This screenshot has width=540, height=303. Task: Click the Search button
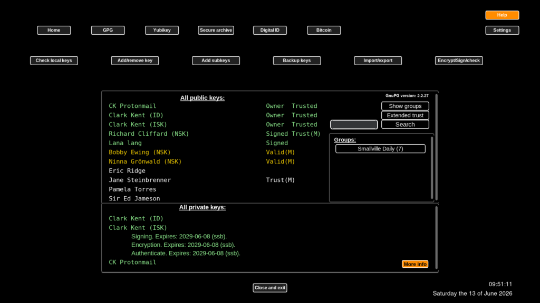tap(405, 124)
